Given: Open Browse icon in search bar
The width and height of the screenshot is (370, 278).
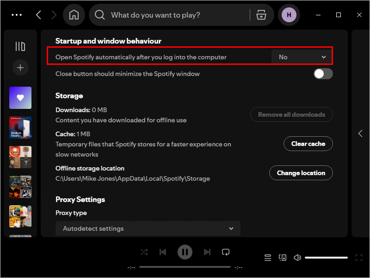Looking at the screenshot, I should [x=261, y=15].
